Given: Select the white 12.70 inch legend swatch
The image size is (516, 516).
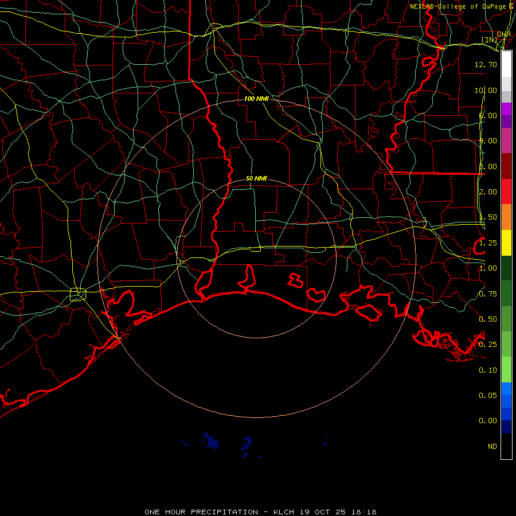Looking at the screenshot, I should coord(506,64).
